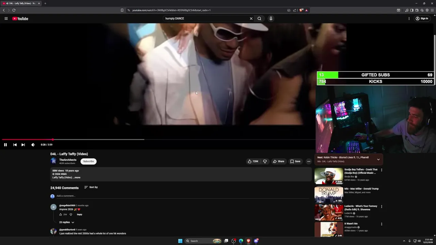Share the video
Screen dimensions: 436x245
(278, 161)
